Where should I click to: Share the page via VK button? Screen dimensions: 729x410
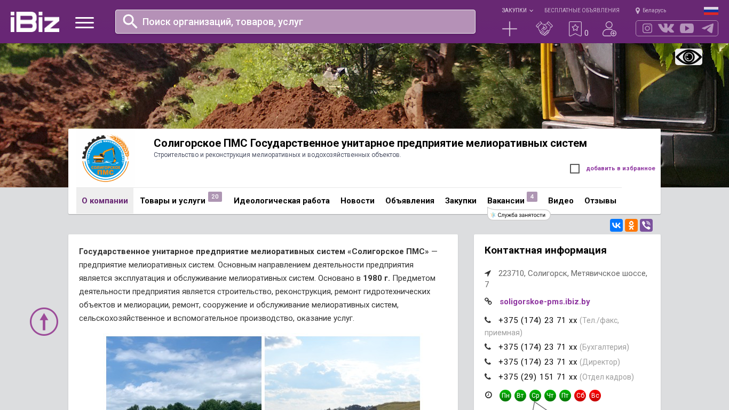(x=616, y=225)
